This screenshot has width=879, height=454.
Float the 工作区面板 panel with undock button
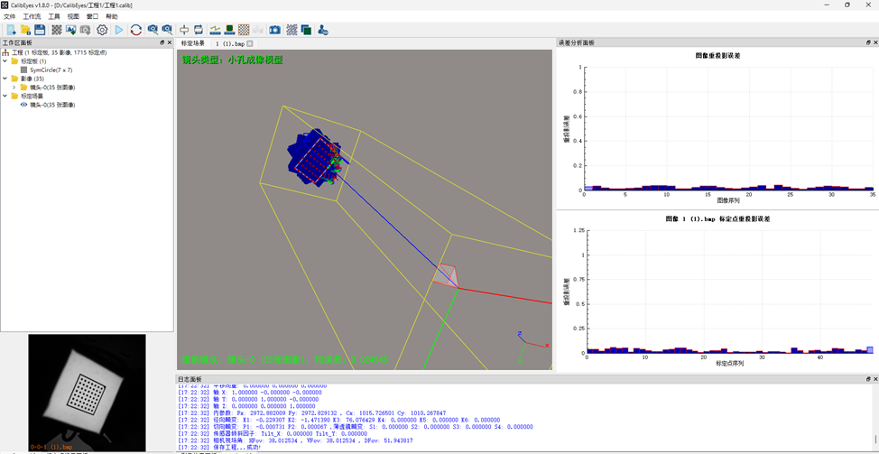162,42
